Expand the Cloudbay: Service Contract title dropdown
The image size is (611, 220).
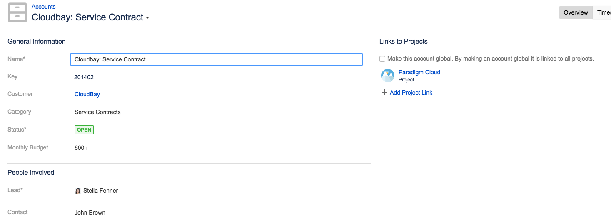[x=147, y=18]
